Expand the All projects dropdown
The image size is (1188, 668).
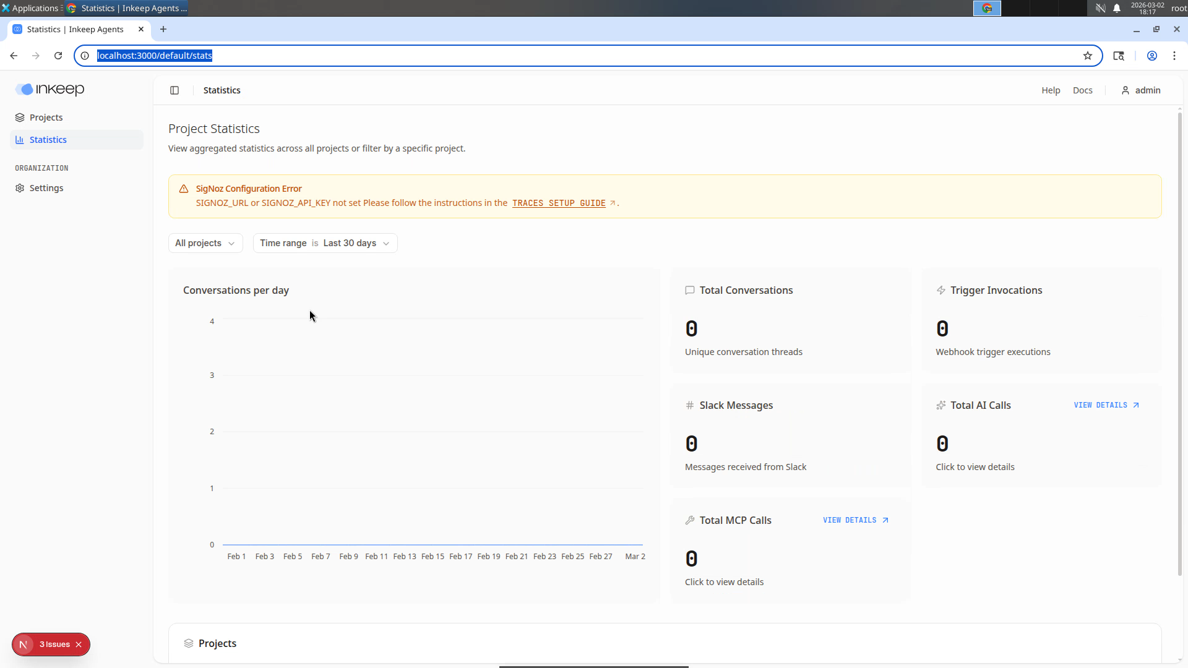coord(205,243)
